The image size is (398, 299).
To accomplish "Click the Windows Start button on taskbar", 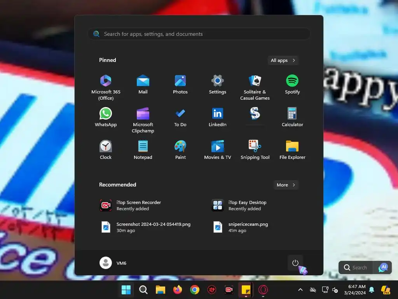I will pos(126,290).
